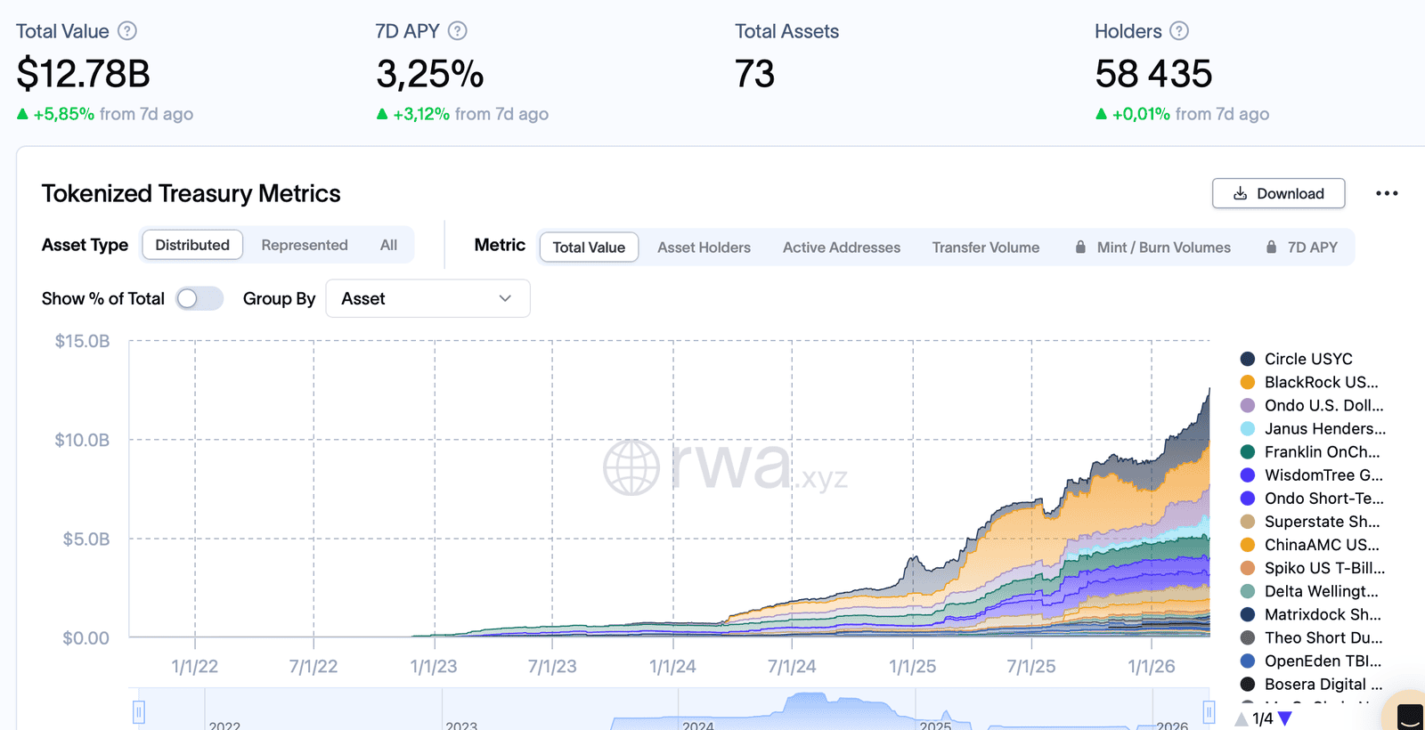Click the download arrow icon in Download button

[1239, 193]
